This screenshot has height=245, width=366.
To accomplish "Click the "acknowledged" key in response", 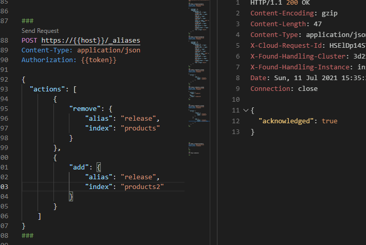I will (x=286, y=121).
